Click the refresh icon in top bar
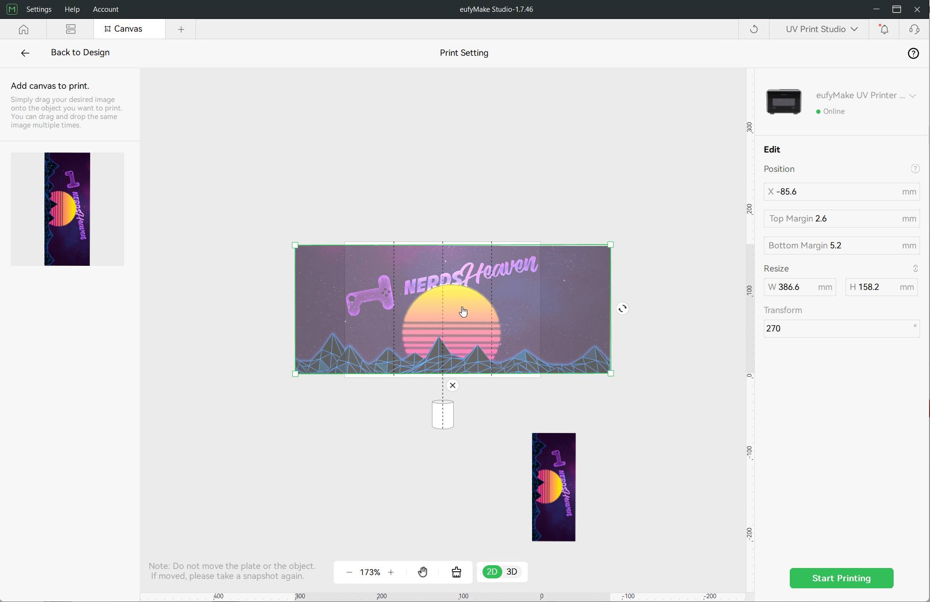The image size is (930, 602). point(754,29)
